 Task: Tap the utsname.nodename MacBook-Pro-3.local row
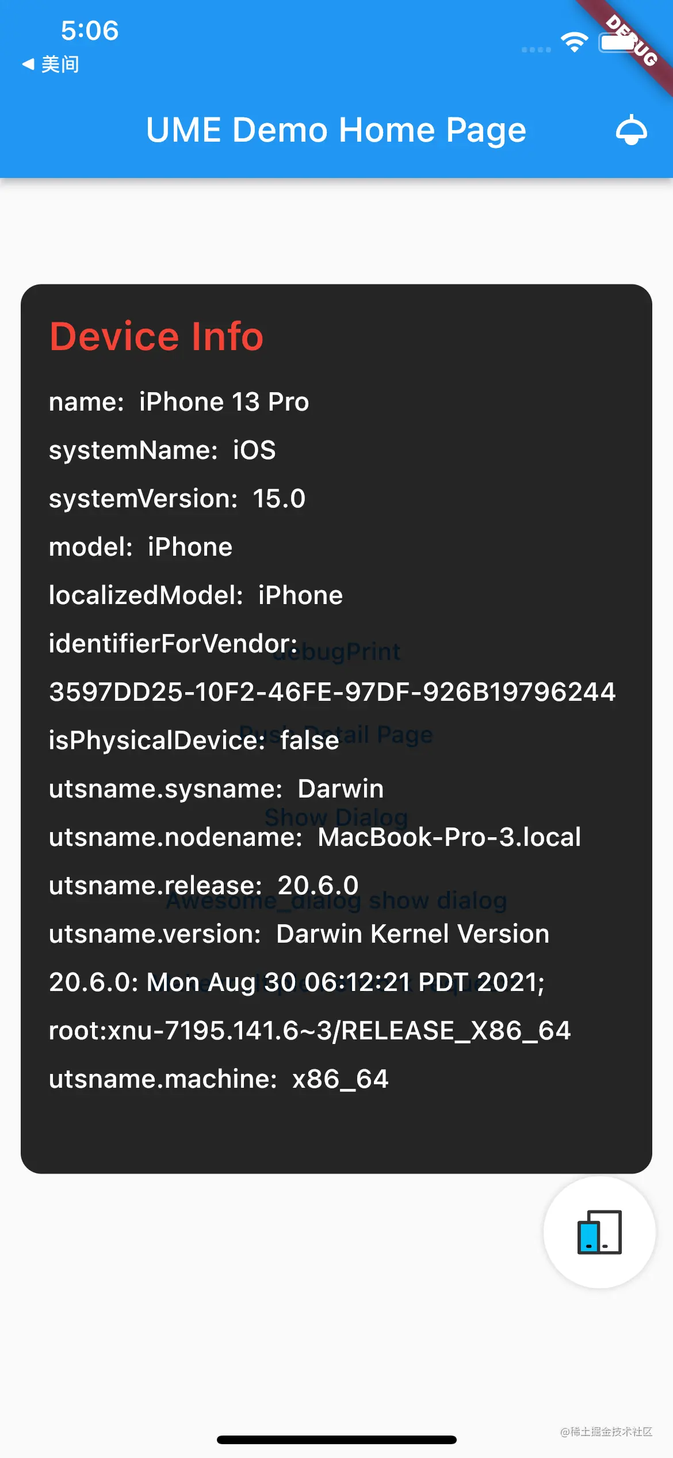315,837
